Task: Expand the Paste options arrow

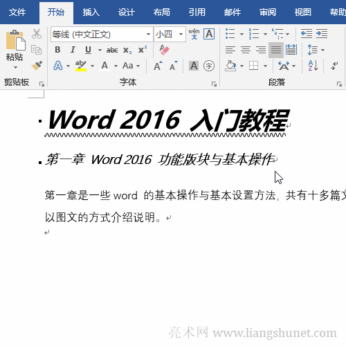Action: [x=15, y=67]
